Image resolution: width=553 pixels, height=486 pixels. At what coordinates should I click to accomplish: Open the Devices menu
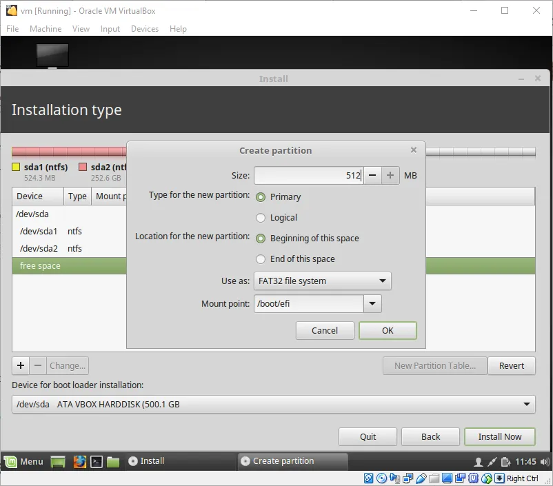pos(145,28)
